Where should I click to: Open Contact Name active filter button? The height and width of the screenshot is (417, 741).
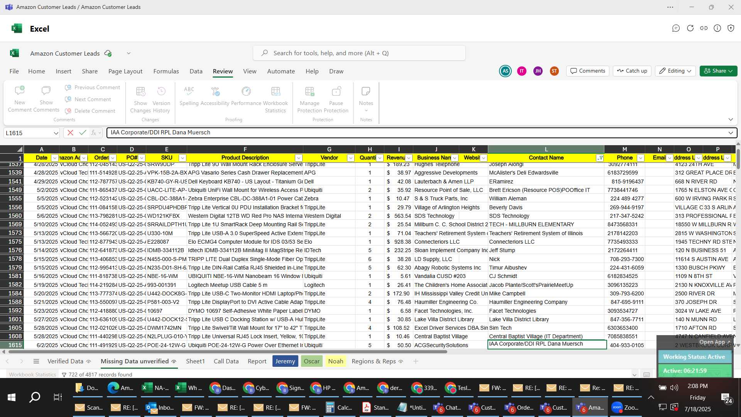[x=600, y=158]
